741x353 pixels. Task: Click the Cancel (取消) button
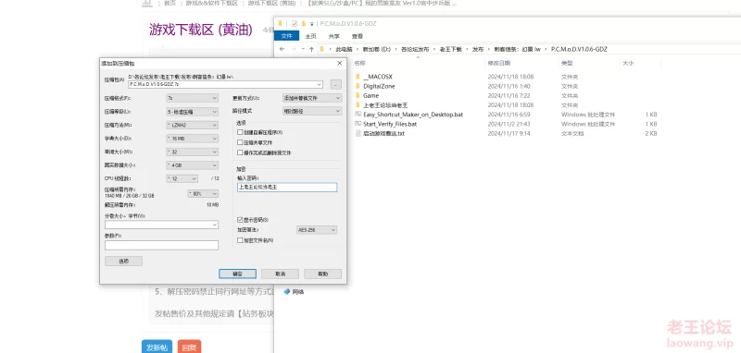(280, 274)
